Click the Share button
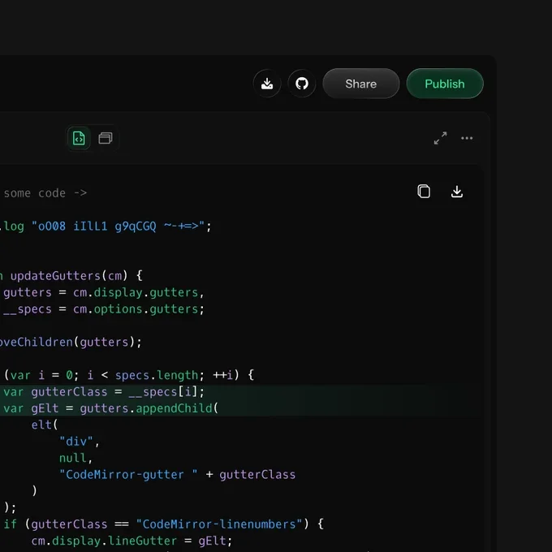This screenshot has height=552, width=552. coord(361,84)
